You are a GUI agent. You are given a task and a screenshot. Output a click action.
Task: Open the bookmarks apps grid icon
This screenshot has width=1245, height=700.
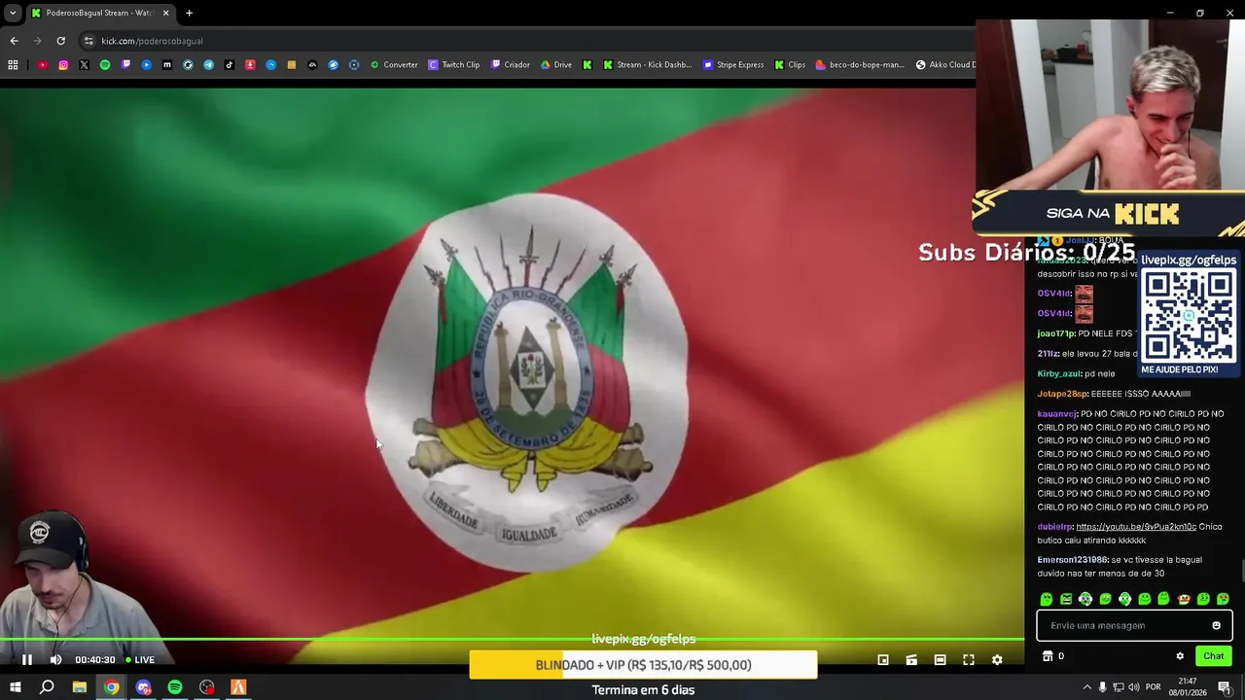coord(13,65)
